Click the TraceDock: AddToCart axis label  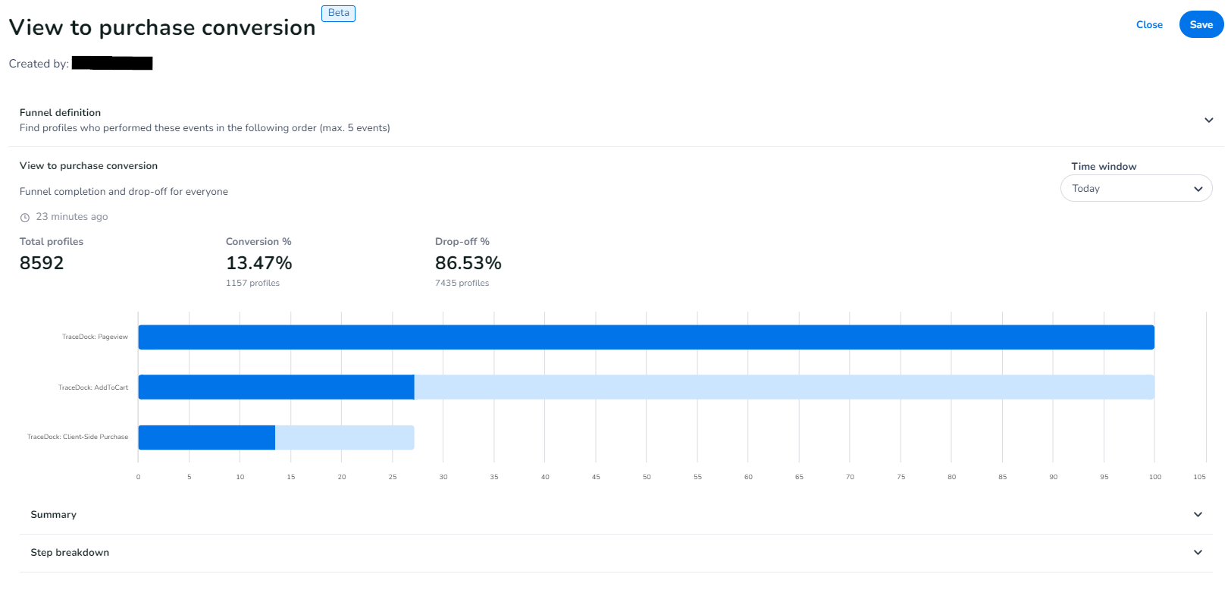click(93, 387)
